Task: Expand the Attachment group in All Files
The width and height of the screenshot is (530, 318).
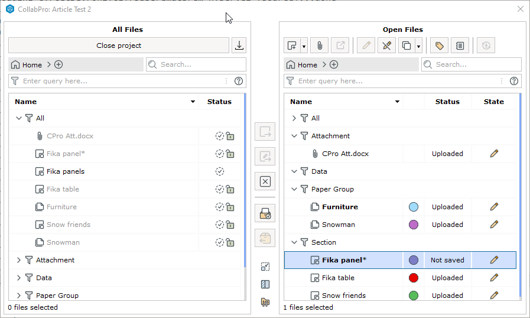Action: (x=19, y=260)
